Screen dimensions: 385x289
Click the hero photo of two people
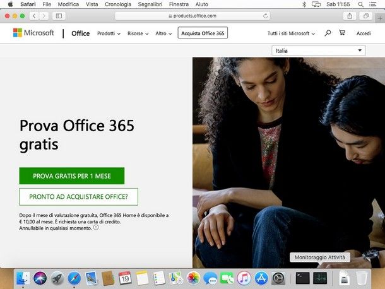point(289,163)
